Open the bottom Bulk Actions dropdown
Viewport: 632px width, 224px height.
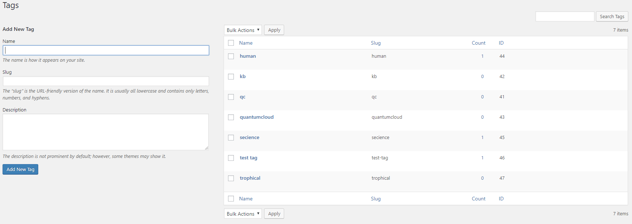(243, 214)
